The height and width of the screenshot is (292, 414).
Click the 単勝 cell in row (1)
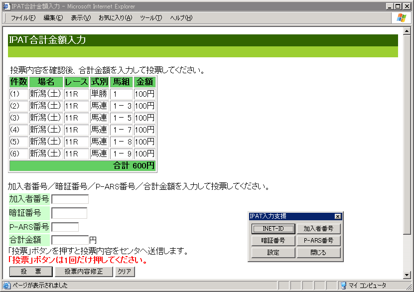point(99,94)
